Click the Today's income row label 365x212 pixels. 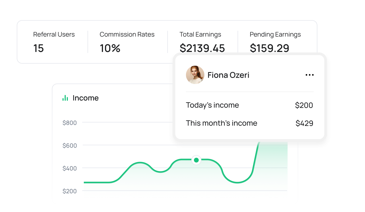pos(212,105)
